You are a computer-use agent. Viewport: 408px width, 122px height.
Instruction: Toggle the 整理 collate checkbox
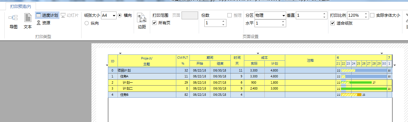235,15
